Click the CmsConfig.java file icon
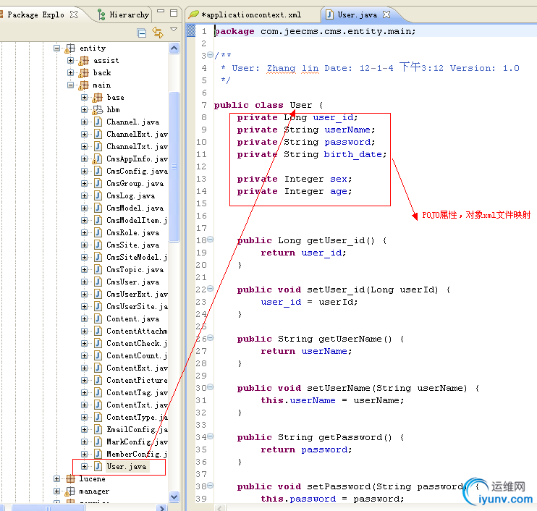This screenshot has width=537, height=511. (98, 171)
